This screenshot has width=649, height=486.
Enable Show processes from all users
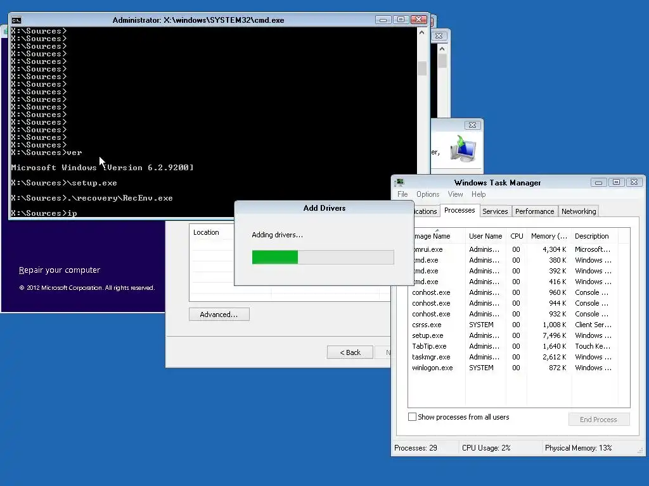(x=412, y=417)
